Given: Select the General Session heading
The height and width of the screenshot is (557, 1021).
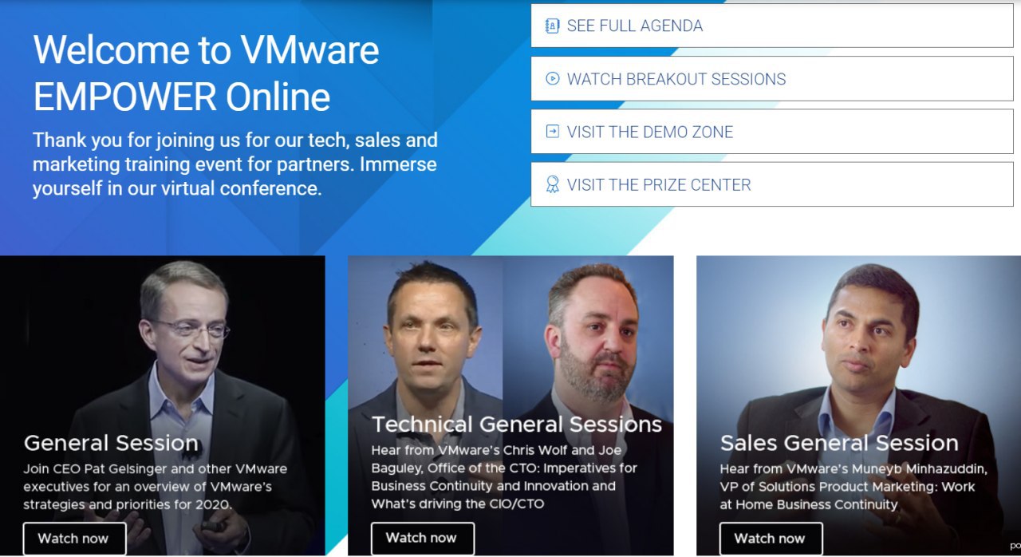Looking at the screenshot, I should tap(111, 443).
